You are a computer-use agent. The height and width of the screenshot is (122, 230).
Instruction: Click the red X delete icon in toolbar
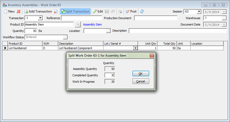pos(19,11)
